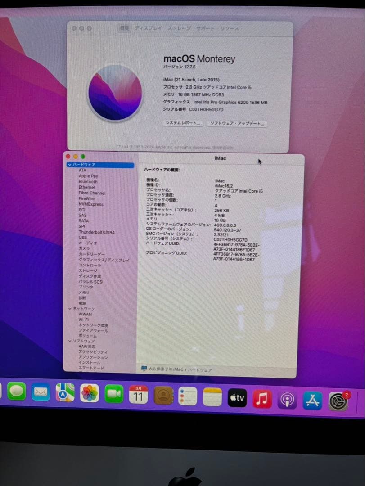Select グラフィックス/ディスプレイ in the sidebar
The width and height of the screenshot is (365, 486).
point(104,260)
